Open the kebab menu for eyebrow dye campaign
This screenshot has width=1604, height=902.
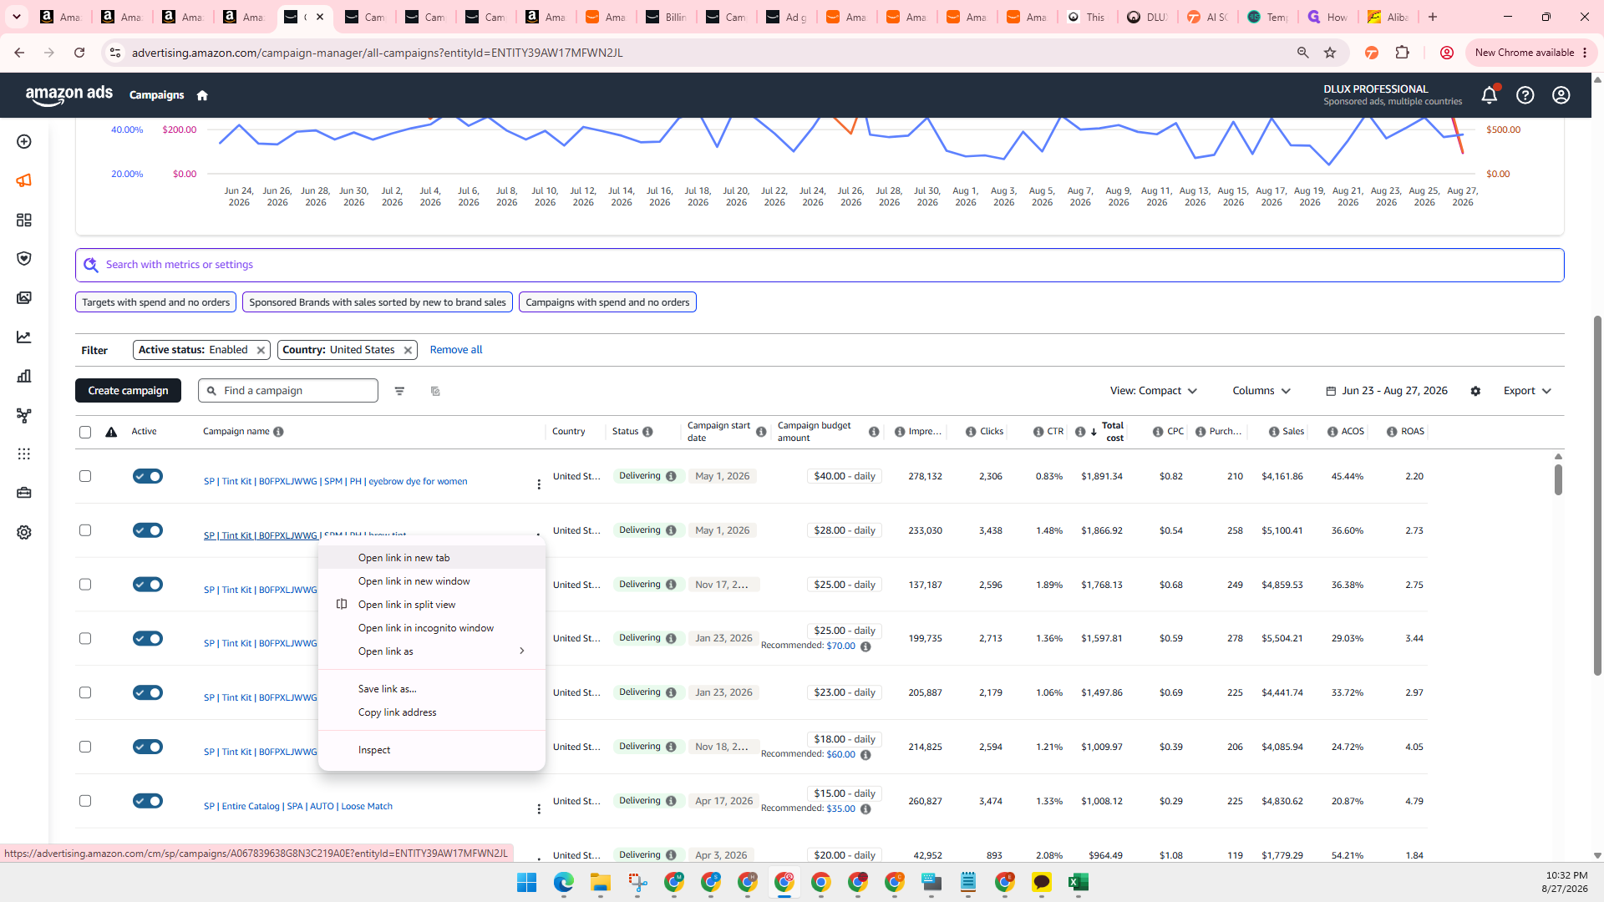pos(539,484)
